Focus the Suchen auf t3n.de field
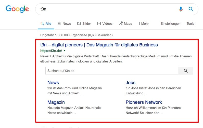The height and width of the screenshot is (128, 203). click(x=112, y=71)
